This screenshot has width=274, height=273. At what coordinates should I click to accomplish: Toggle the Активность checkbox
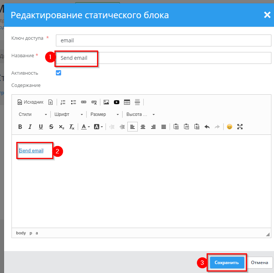click(x=58, y=73)
